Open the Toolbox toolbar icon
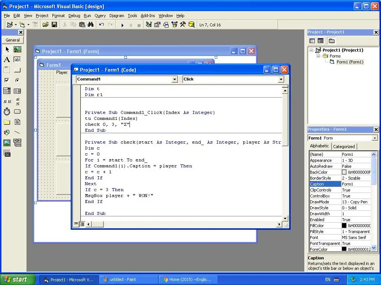The image size is (381, 285). [x=183, y=25]
